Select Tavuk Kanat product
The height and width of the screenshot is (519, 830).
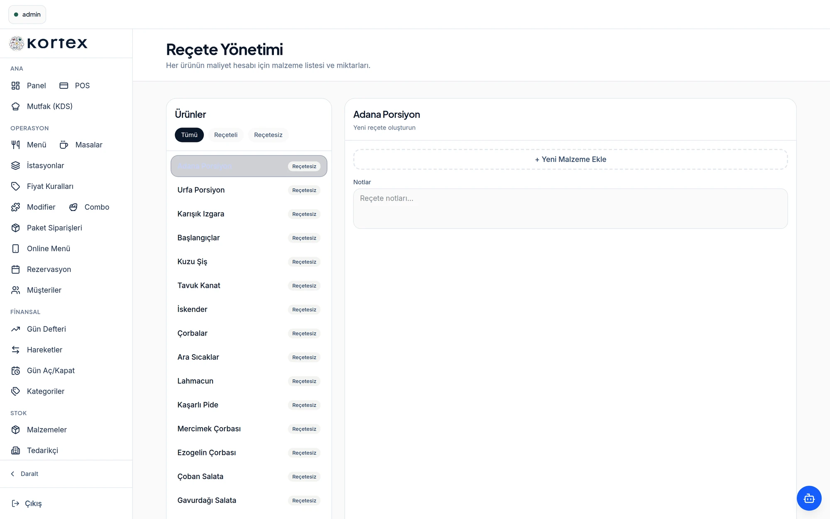(x=249, y=286)
